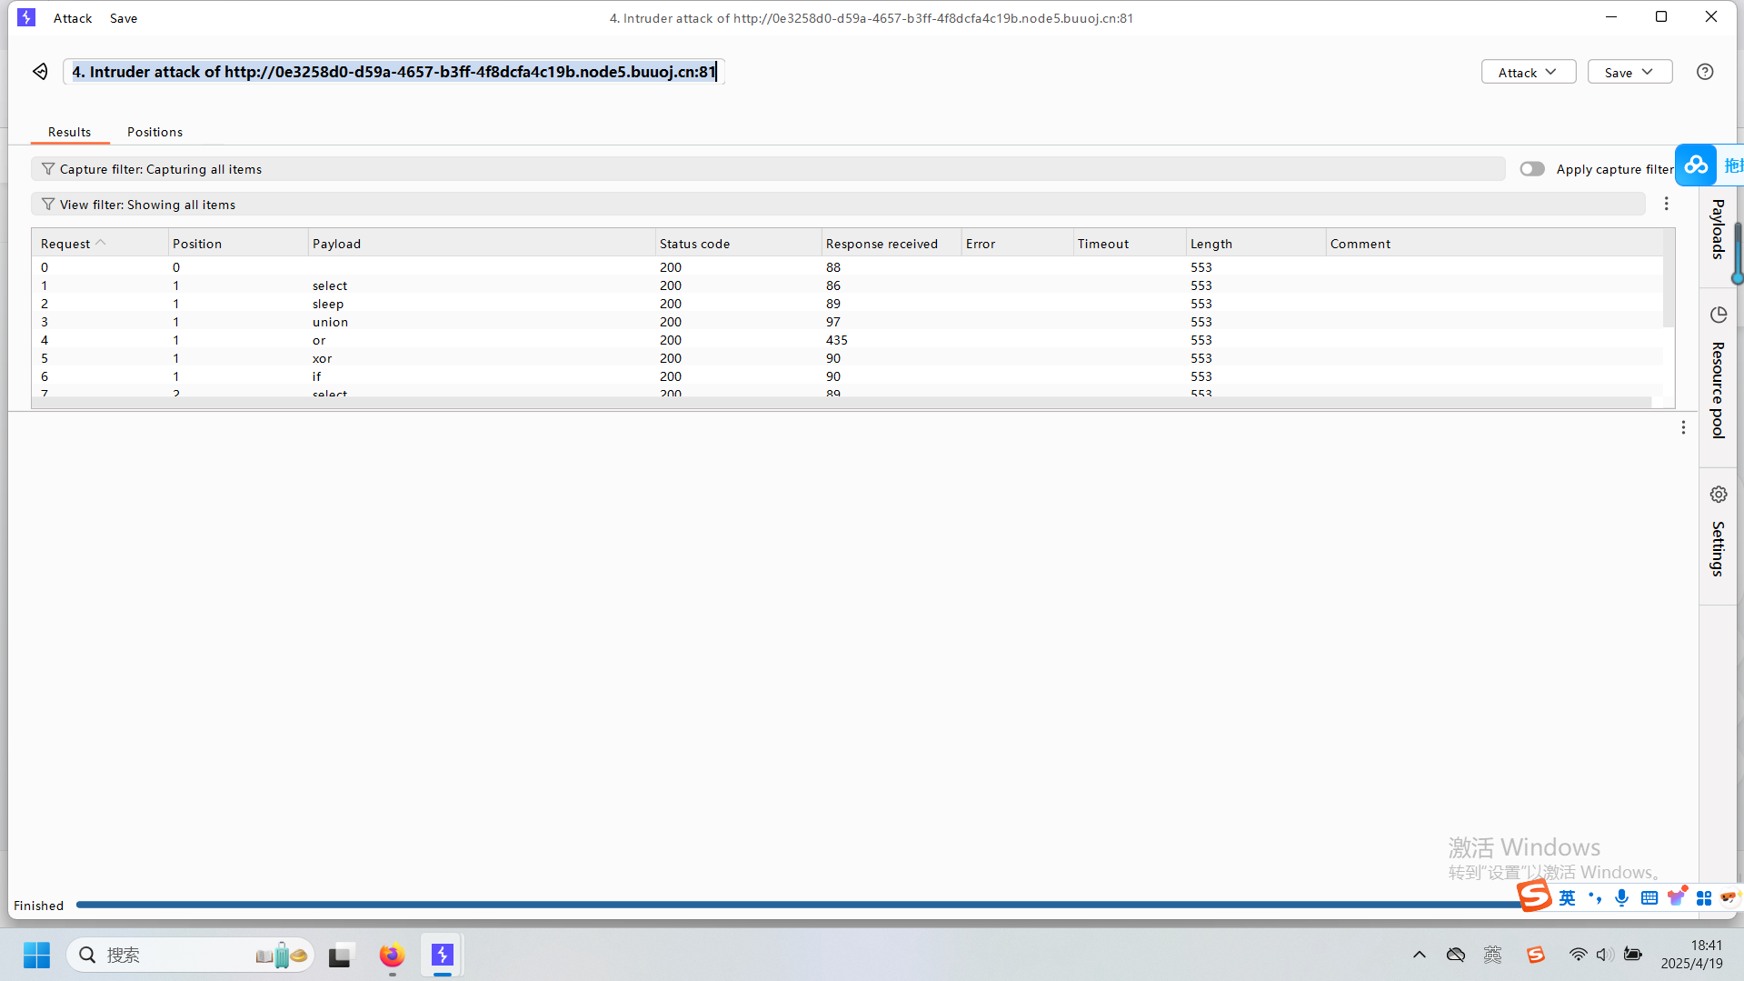Image resolution: width=1744 pixels, height=981 pixels.
Task: Select the row with payload 'xor'
Action: coord(847,358)
